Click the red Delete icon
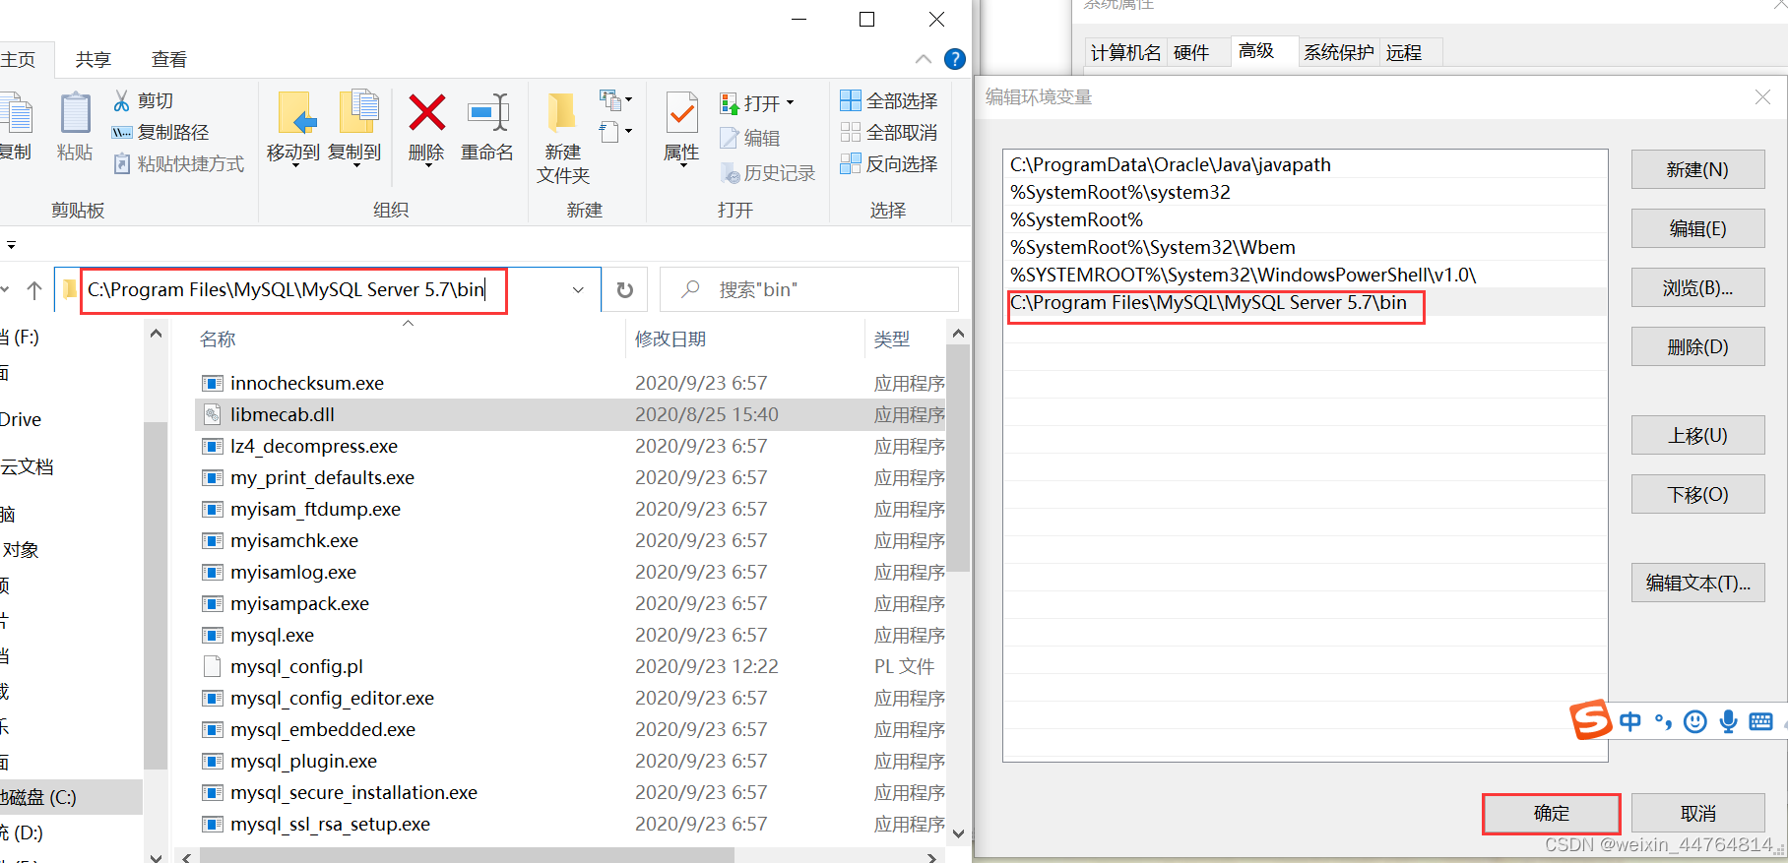1788x863 pixels. [426, 113]
